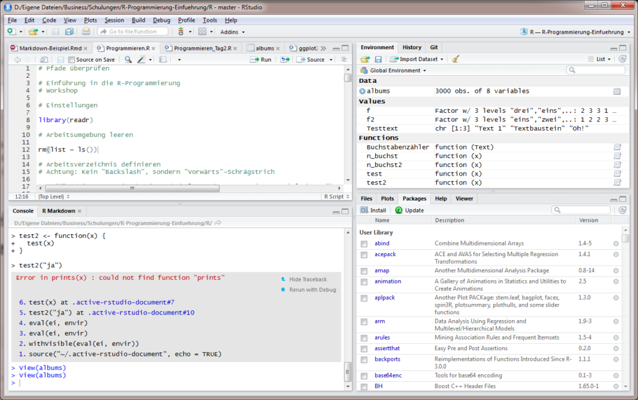This screenshot has width=638, height=400.
Task: Click the Install packages button
Action: 373,210
